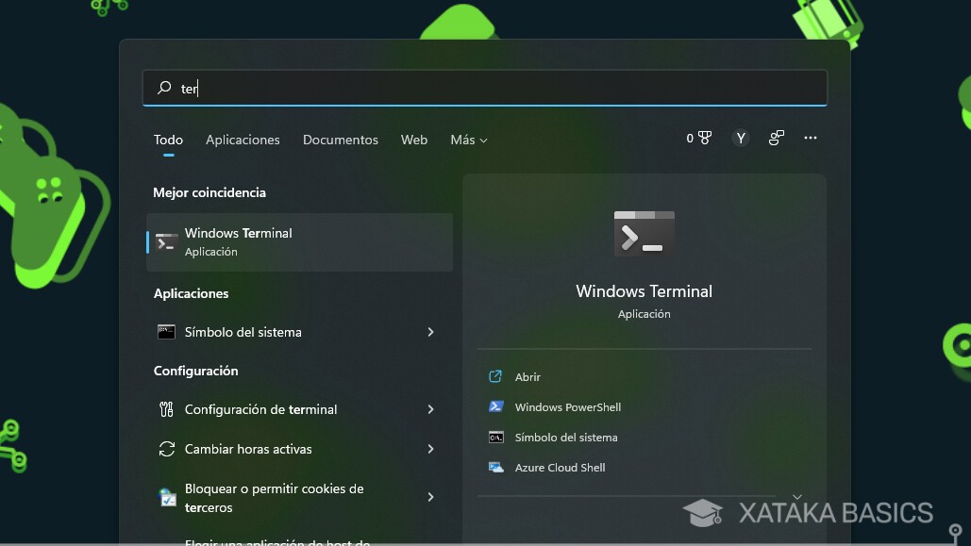Click the feedback icon near your avatar
The width and height of the screenshot is (971, 546).
pyautogui.click(x=776, y=138)
